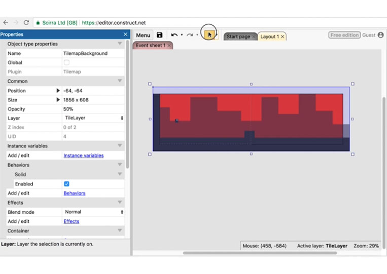Open the Redo history dropdown arrow
Image resolution: width=387 pixels, height=274 pixels.
[197, 35]
